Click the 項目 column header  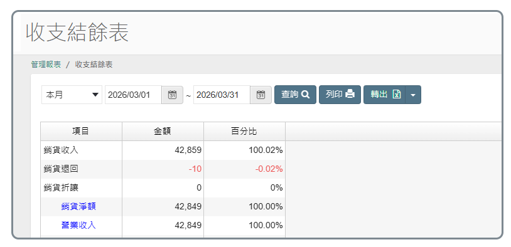(81, 132)
